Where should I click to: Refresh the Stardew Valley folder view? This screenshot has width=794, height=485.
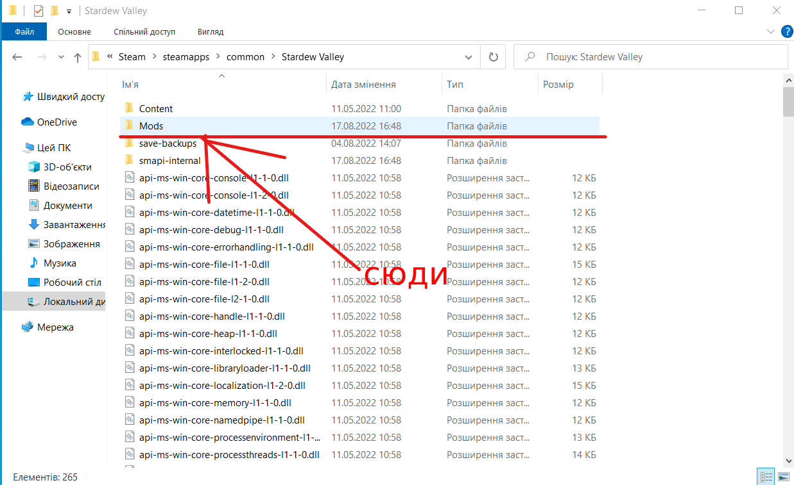coord(493,57)
